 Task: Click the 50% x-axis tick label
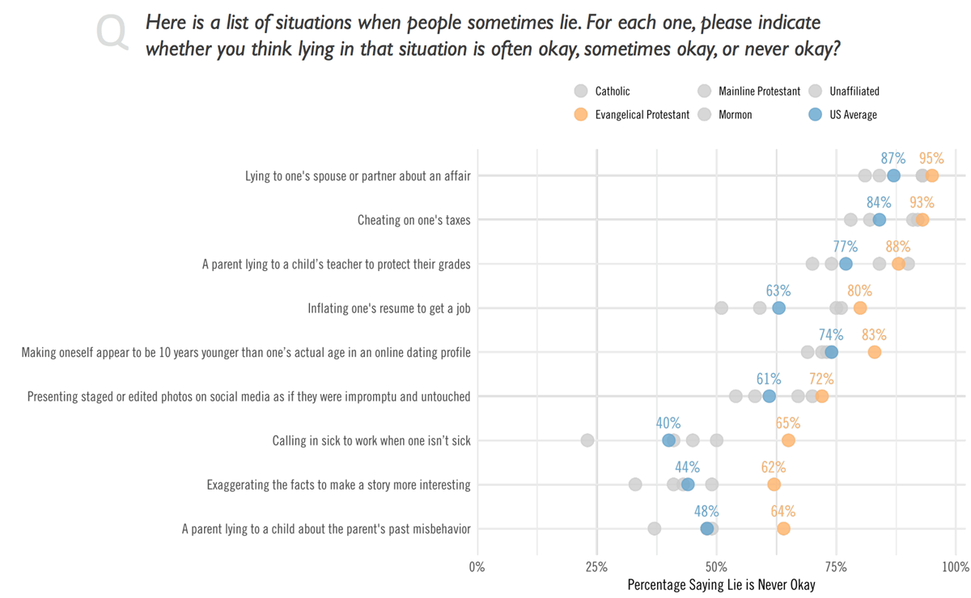coord(715,566)
